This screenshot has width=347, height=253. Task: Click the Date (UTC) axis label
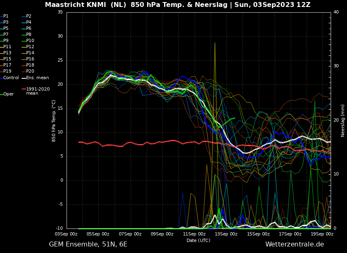coord(198,241)
